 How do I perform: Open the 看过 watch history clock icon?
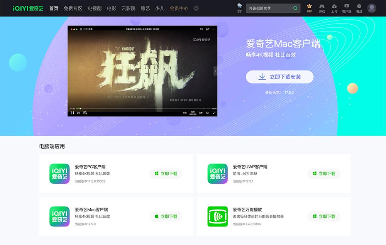click(x=359, y=8)
